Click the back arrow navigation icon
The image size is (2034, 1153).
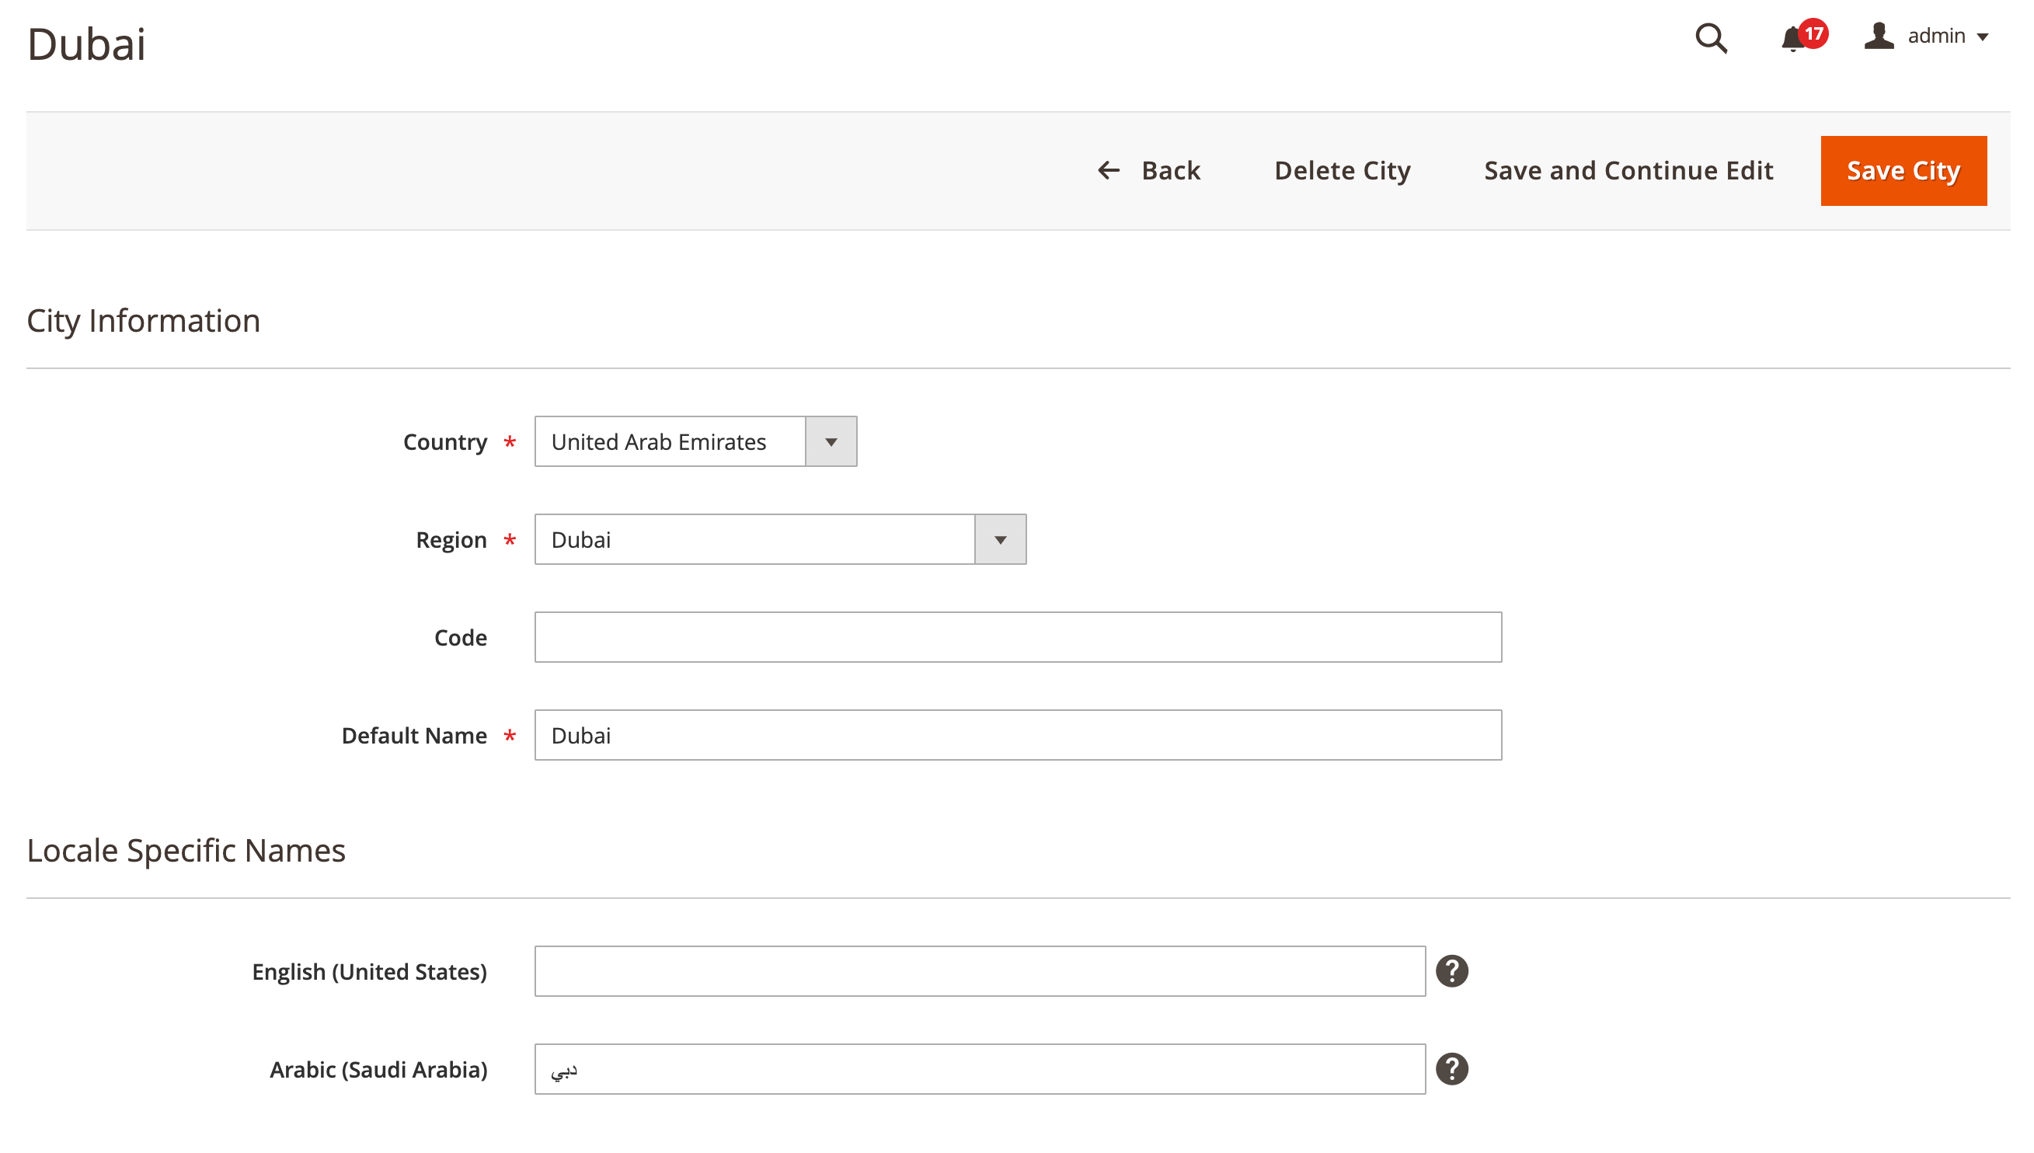point(1108,169)
